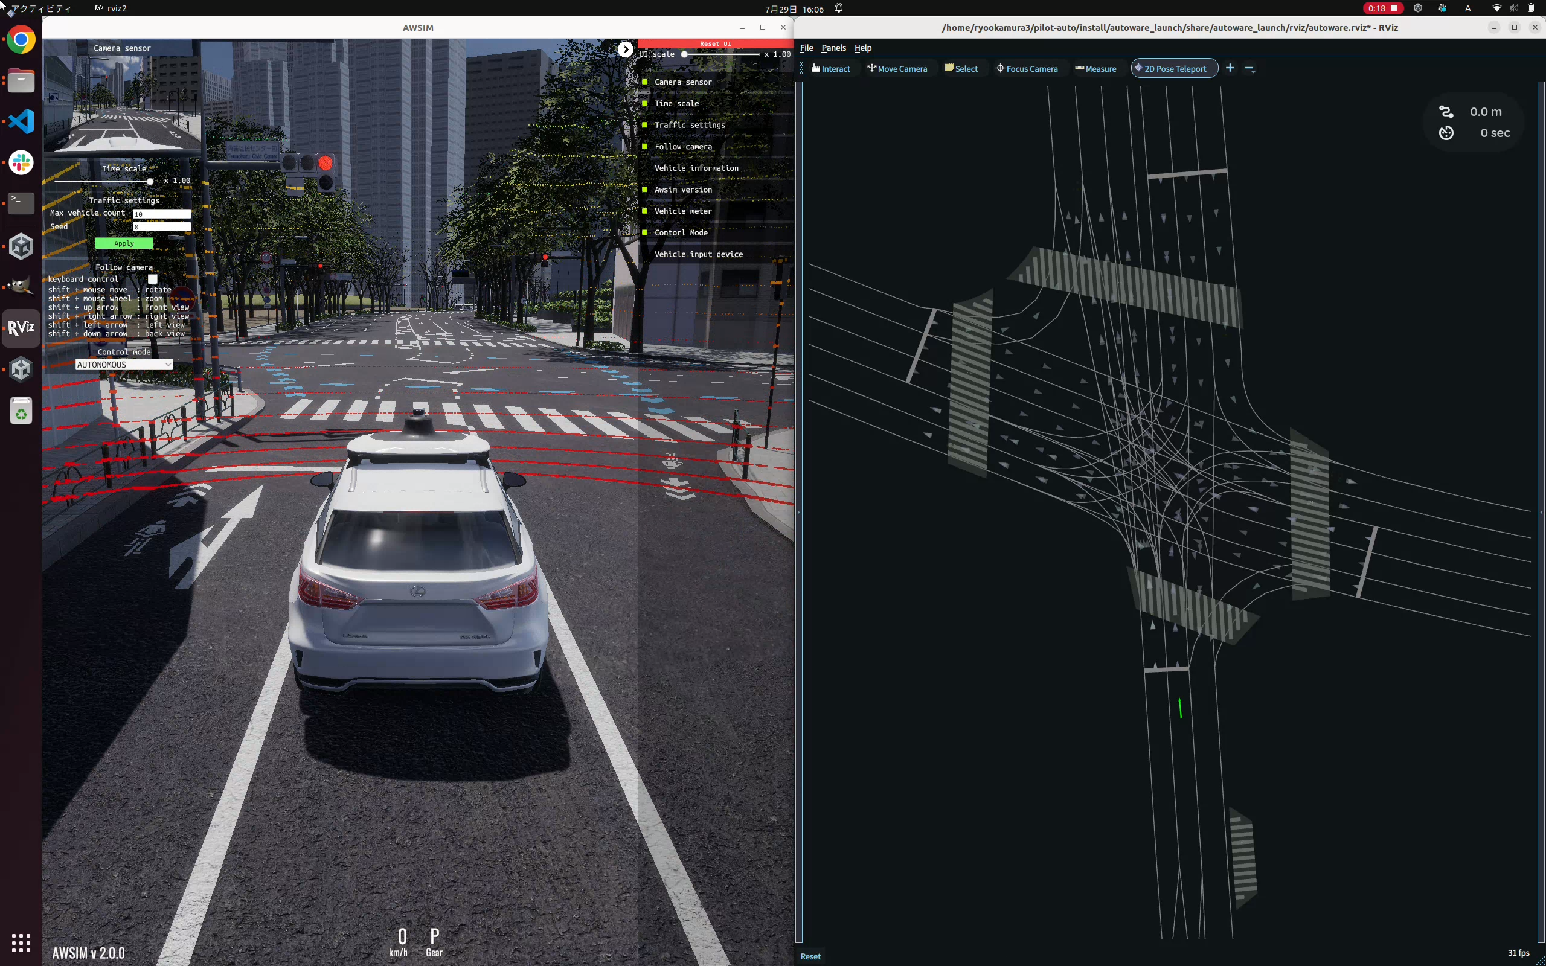Click the plus add-tool icon
Image resolution: width=1546 pixels, height=966 pixels.
1230,68
